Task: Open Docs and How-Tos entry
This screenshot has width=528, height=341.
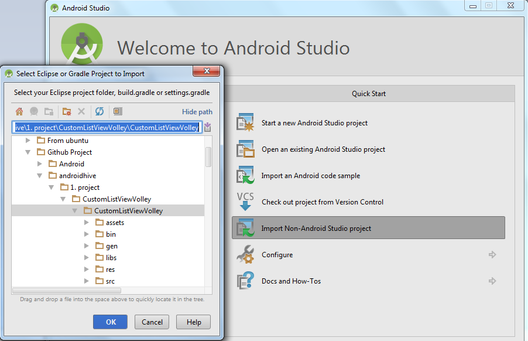Action: point(368,281)
